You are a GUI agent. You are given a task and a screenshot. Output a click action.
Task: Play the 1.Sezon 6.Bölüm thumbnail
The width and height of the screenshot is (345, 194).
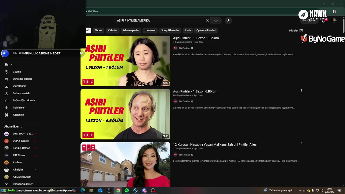(x=125, y=114)
